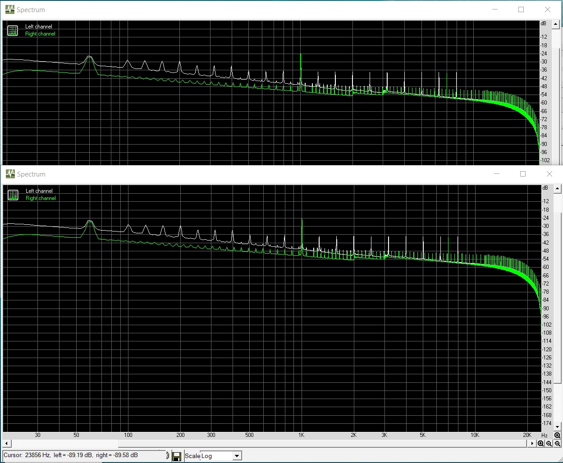
Task: Zoom out vertically using bottom-right corner magnifier
Action: click(558, 444)
